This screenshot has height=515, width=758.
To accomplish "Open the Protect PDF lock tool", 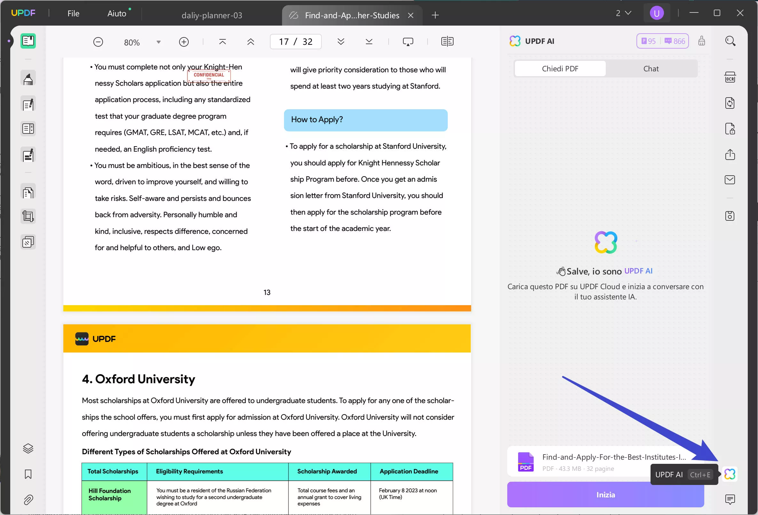I will (x=730, y=129).
